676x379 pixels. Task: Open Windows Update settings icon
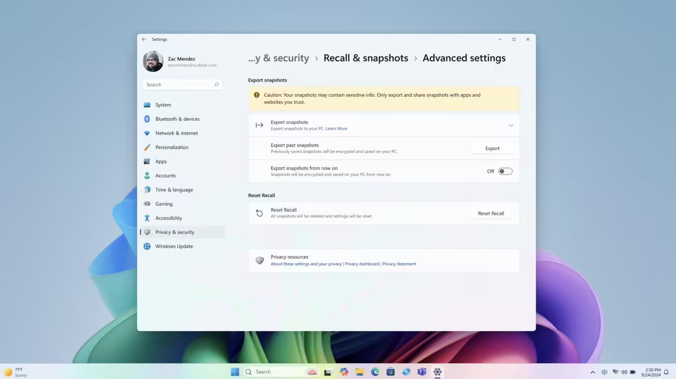[147, 246]
